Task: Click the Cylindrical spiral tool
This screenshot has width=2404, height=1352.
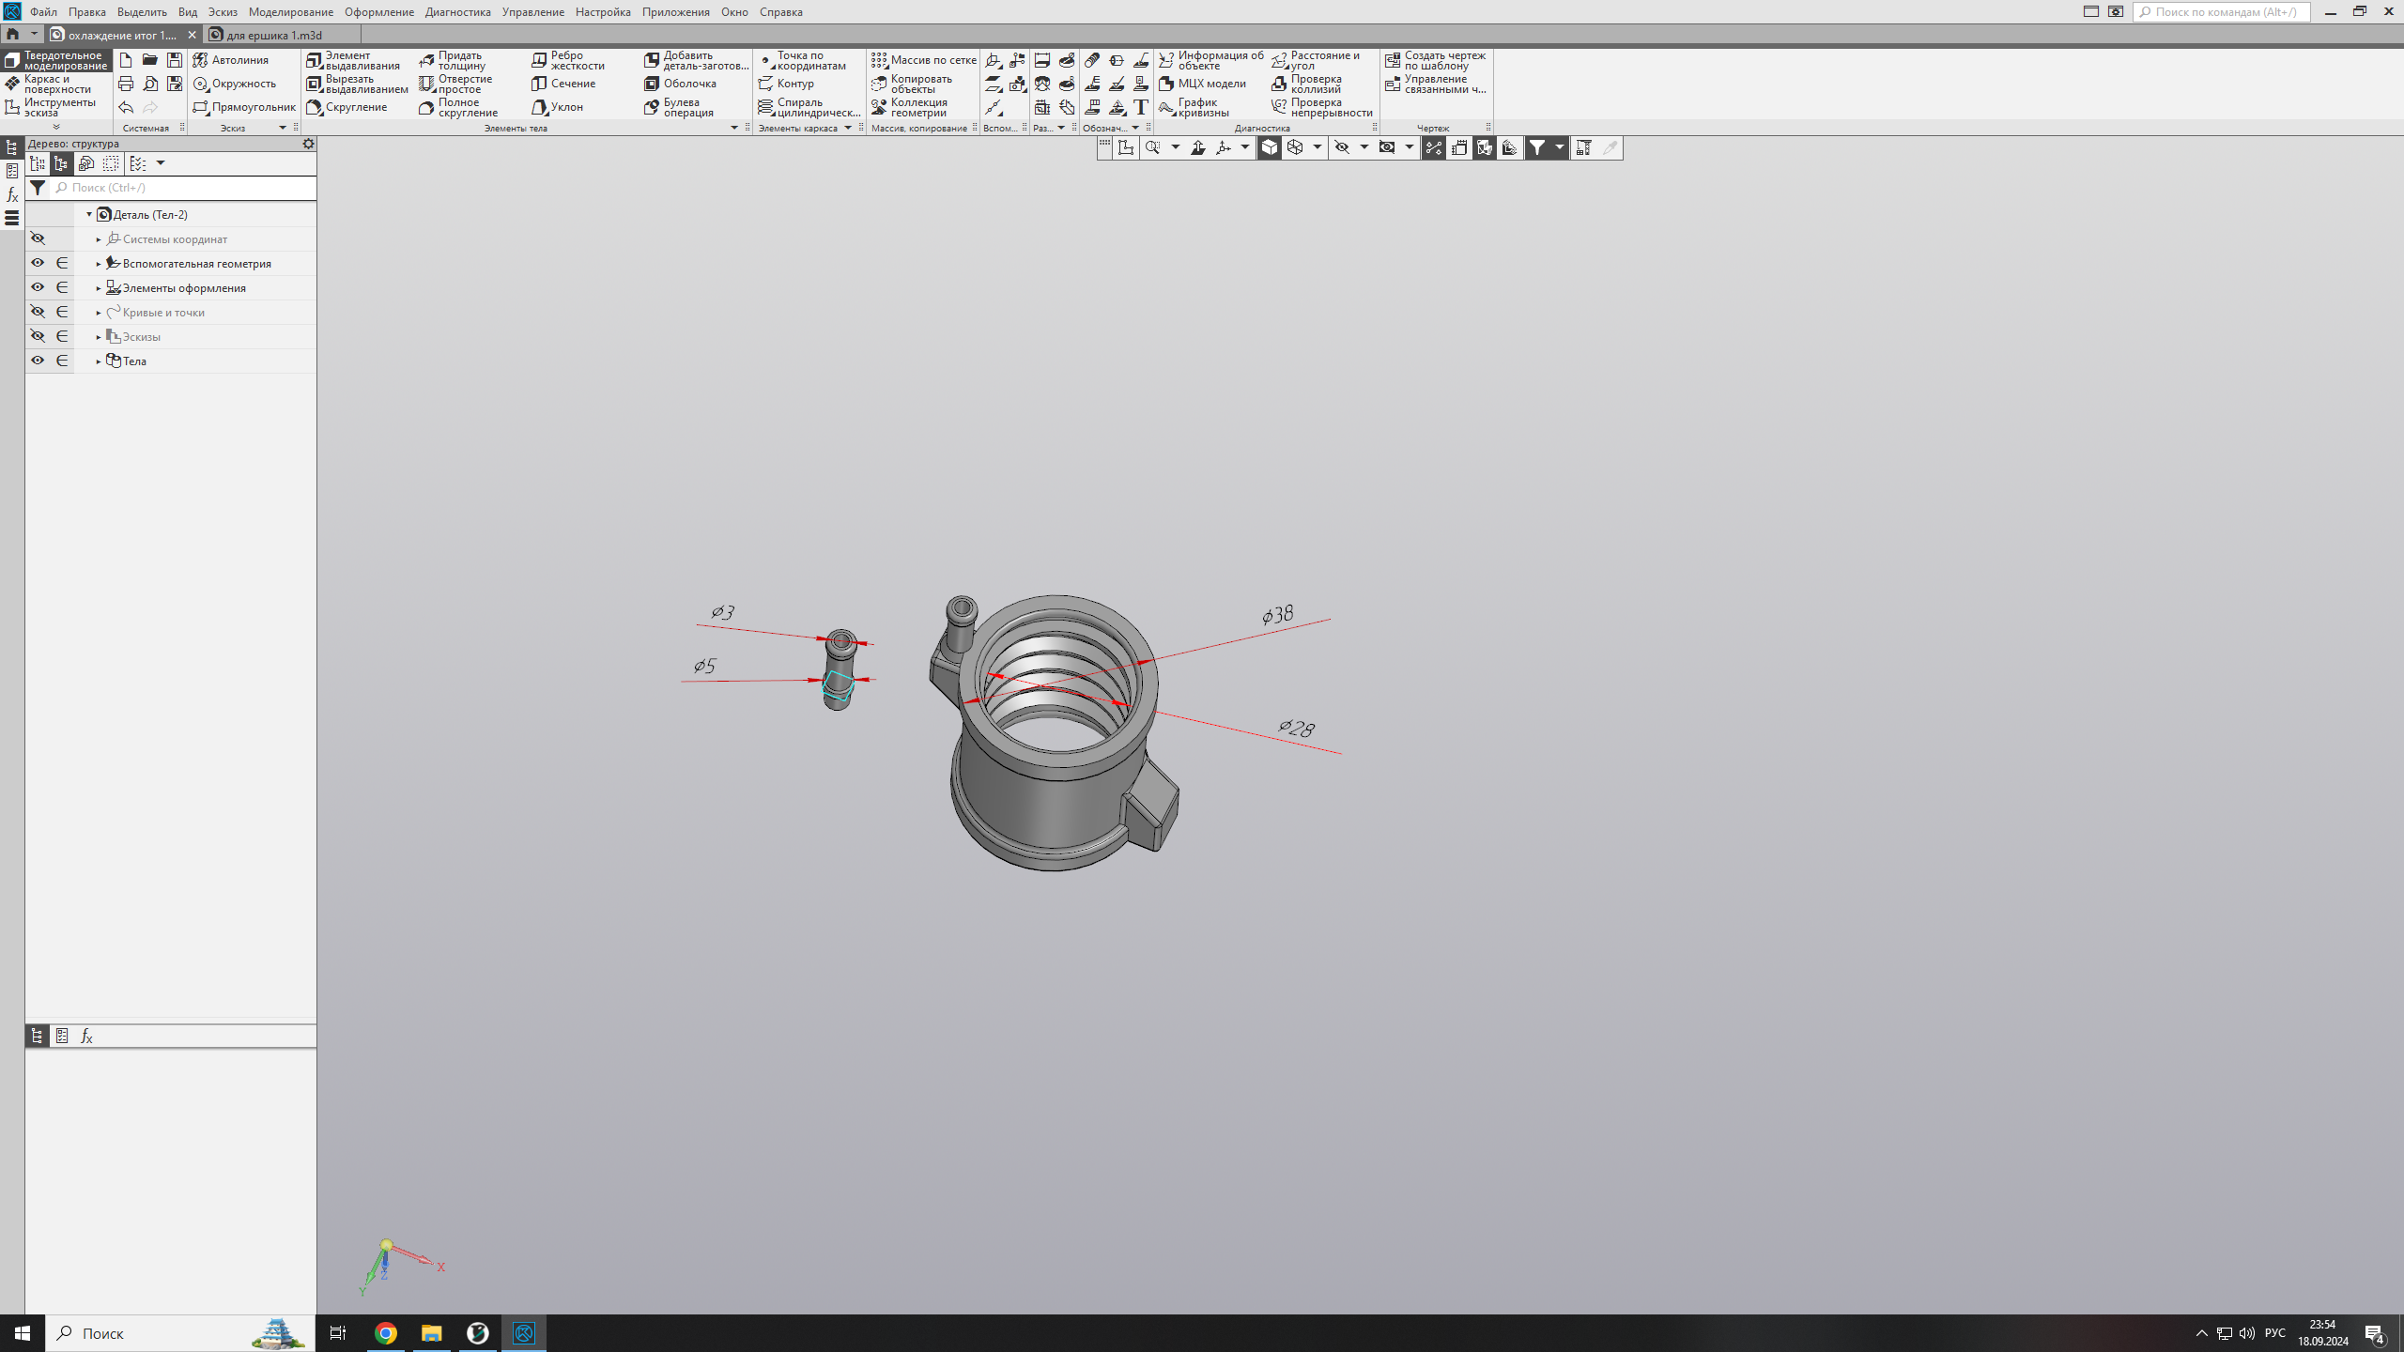Action: click(809, 107)
